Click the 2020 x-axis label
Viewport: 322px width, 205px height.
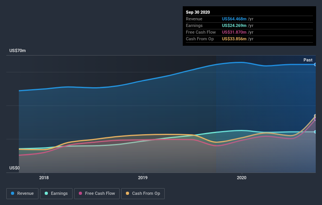pos(242,178)
